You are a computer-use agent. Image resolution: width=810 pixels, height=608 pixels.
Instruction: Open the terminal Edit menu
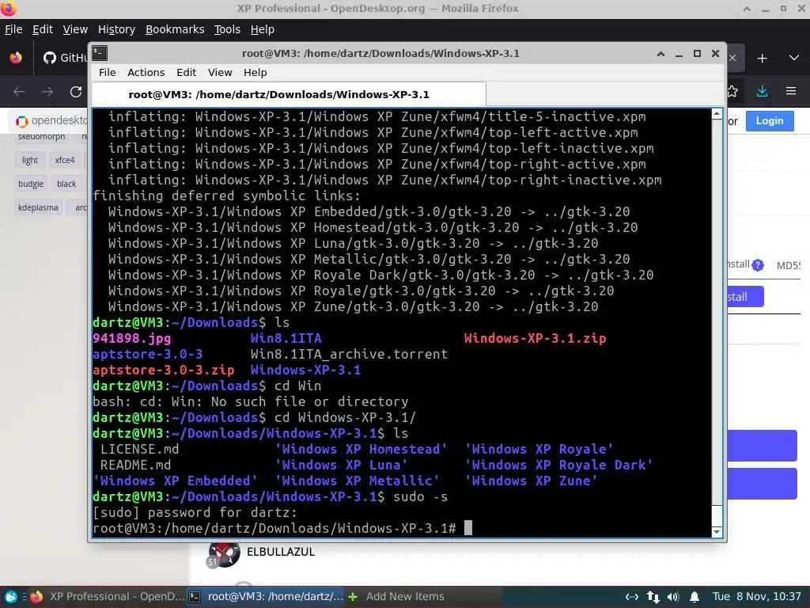(186, 72)
